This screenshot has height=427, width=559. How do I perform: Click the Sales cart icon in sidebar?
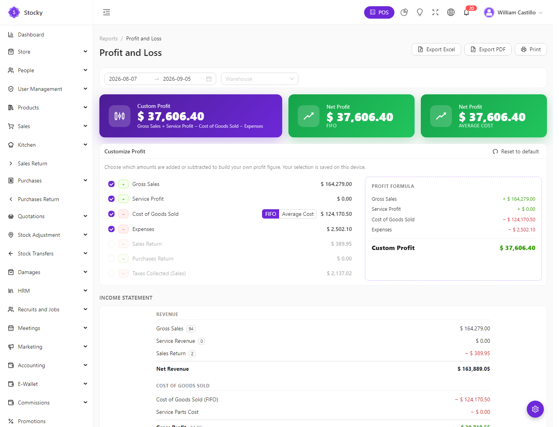point(11,126)
